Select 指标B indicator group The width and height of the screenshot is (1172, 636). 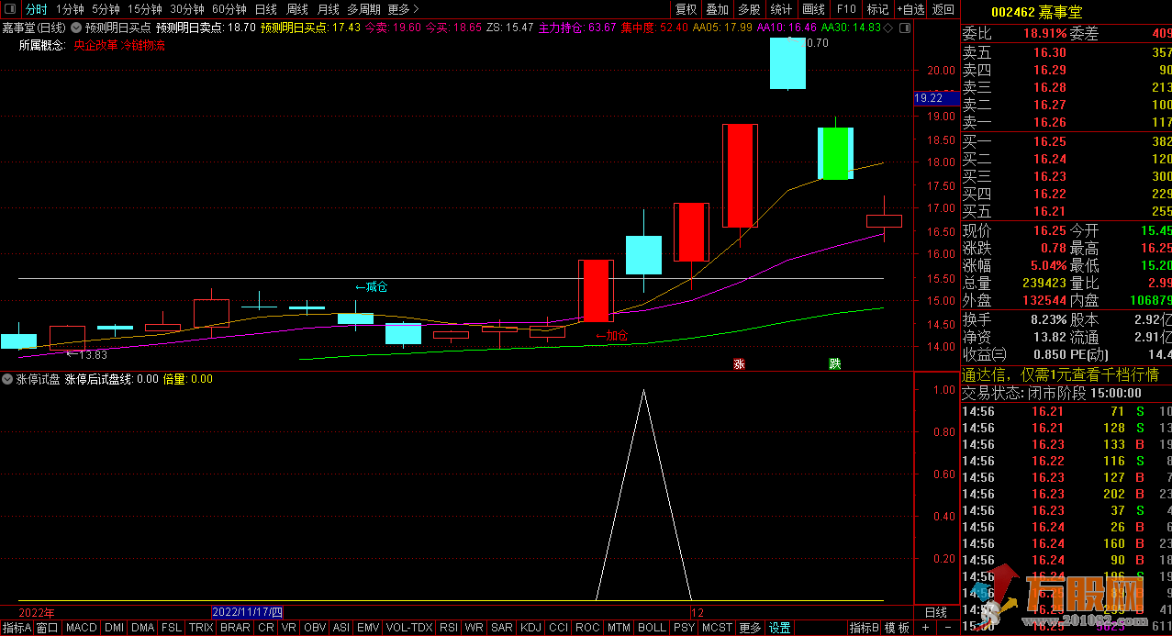(x=865, y=628)
